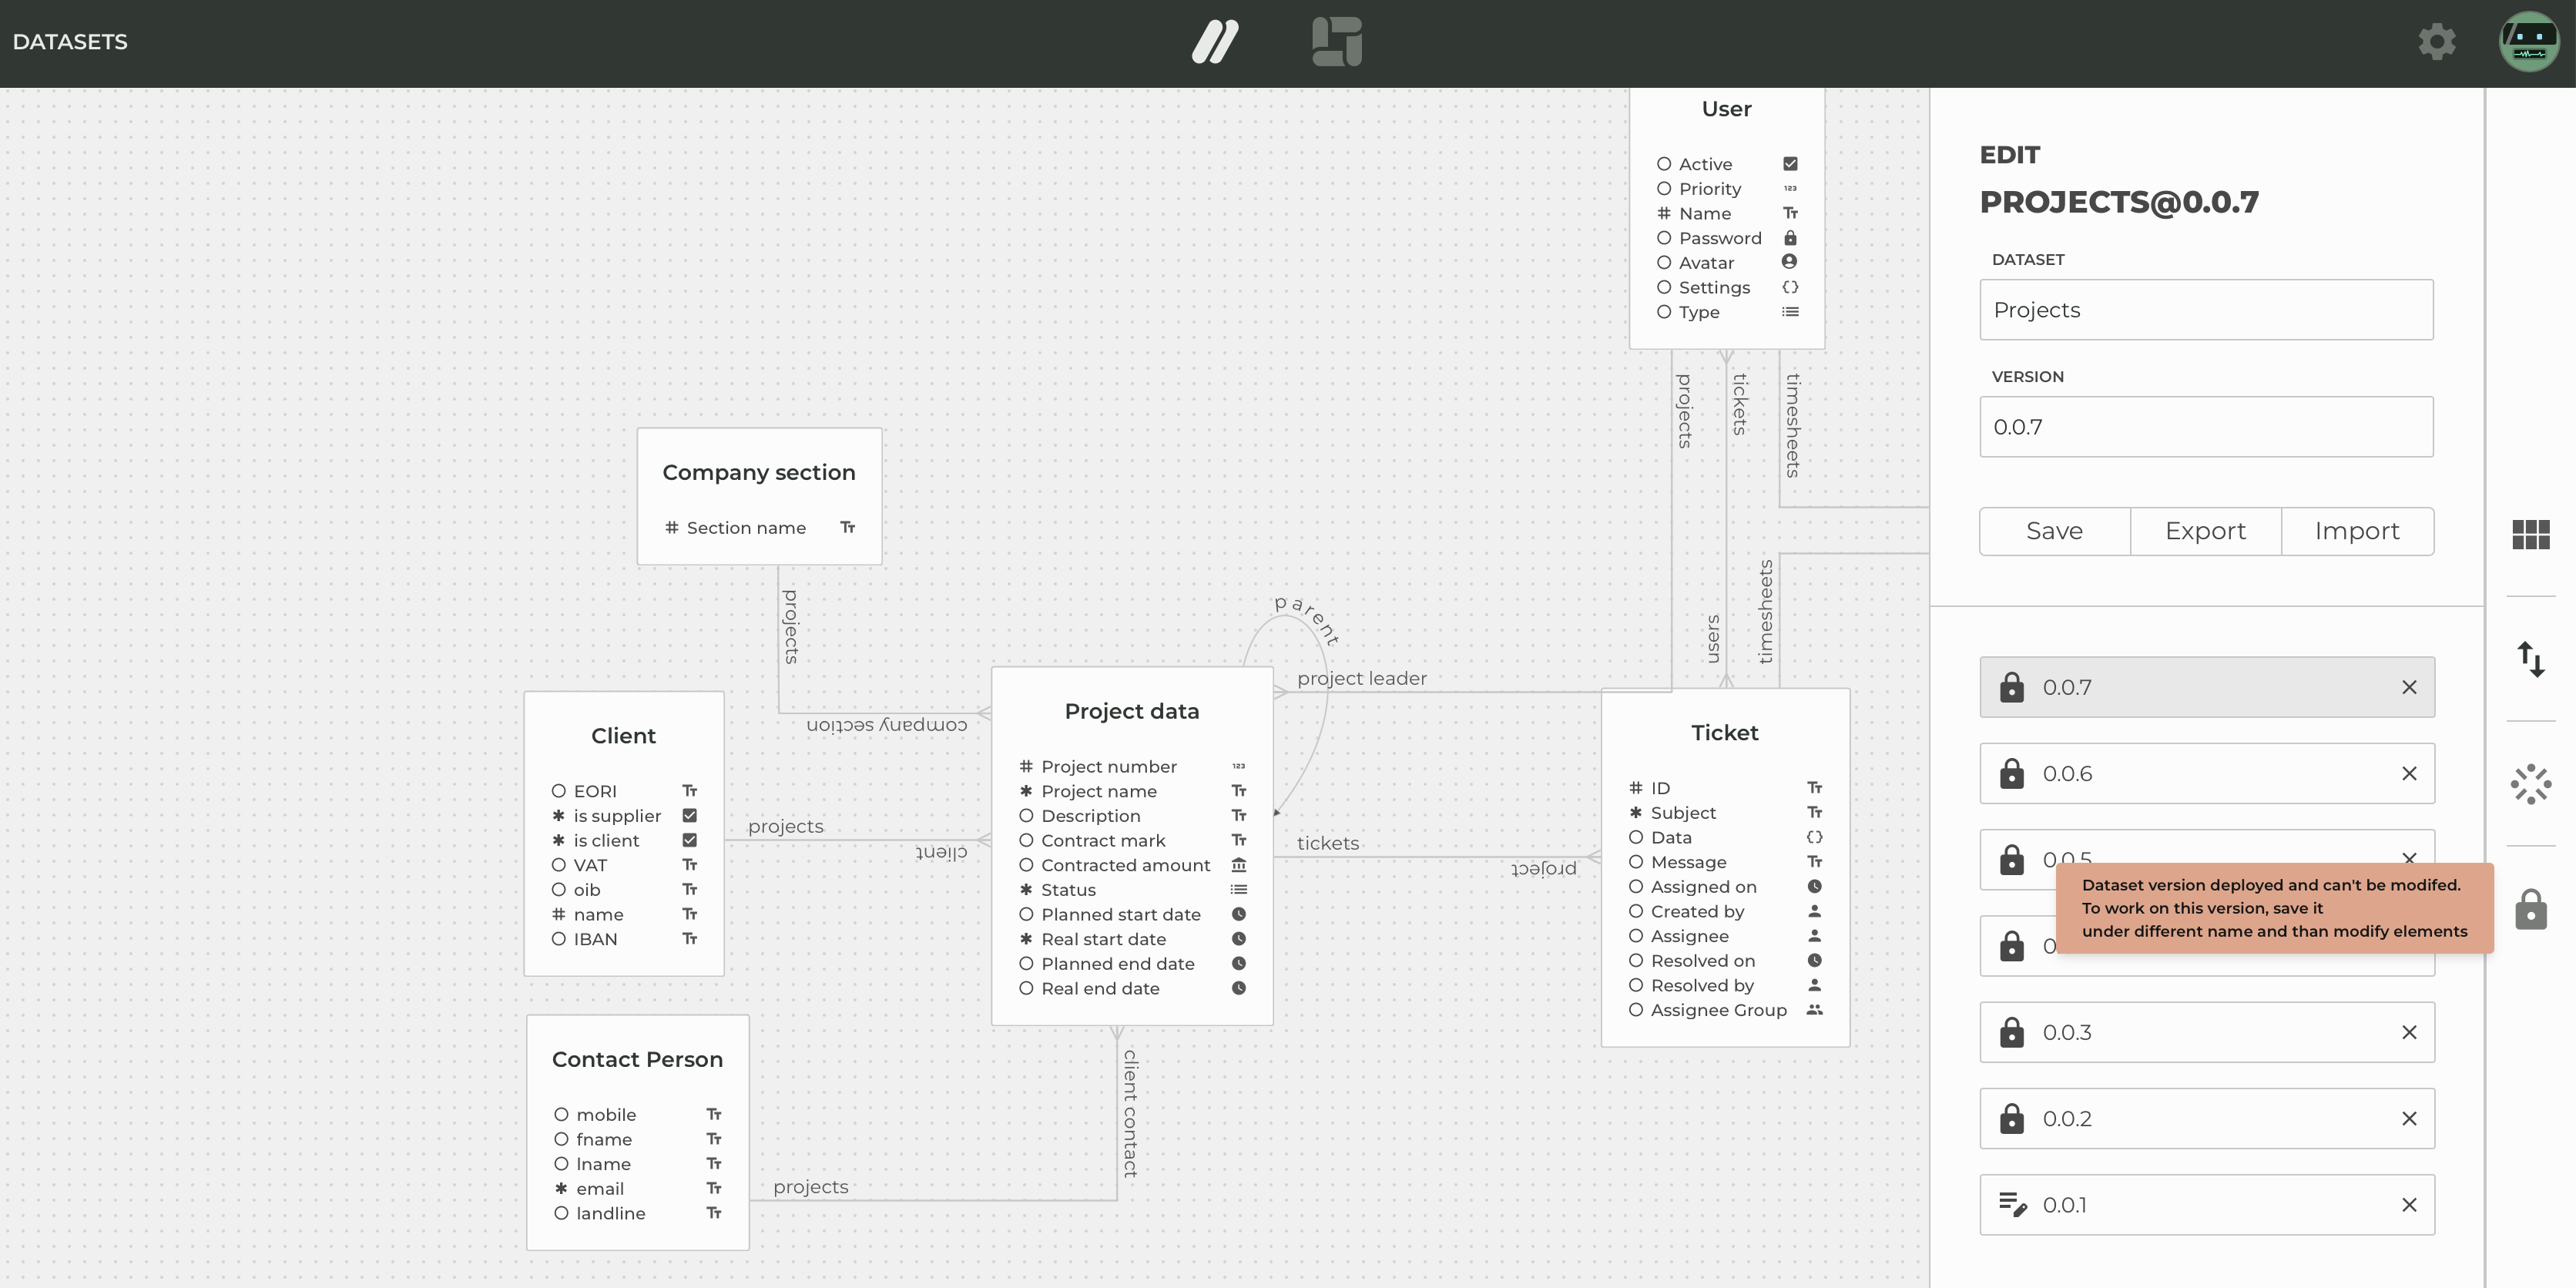Image resolution: width=2576 pixels, height=1288 pixels.
Task: Focus the Version input field
Action: coord(2206,427)
